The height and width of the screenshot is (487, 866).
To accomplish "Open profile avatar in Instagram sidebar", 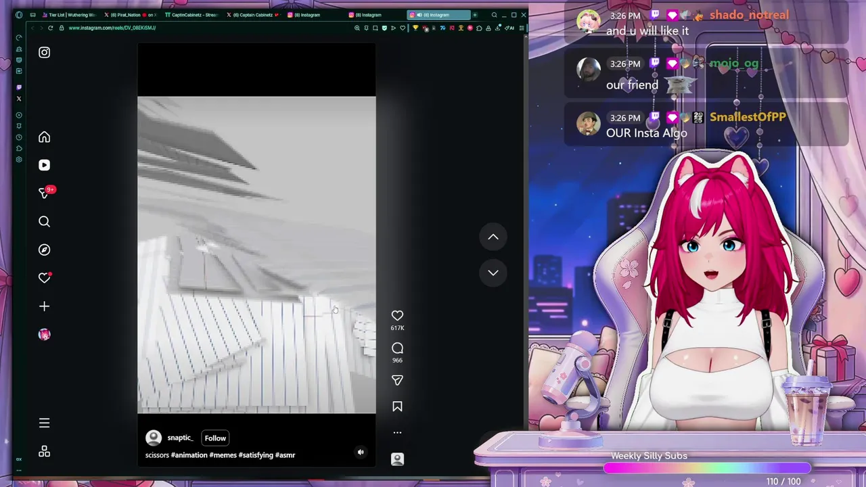I will click(44, 334).
